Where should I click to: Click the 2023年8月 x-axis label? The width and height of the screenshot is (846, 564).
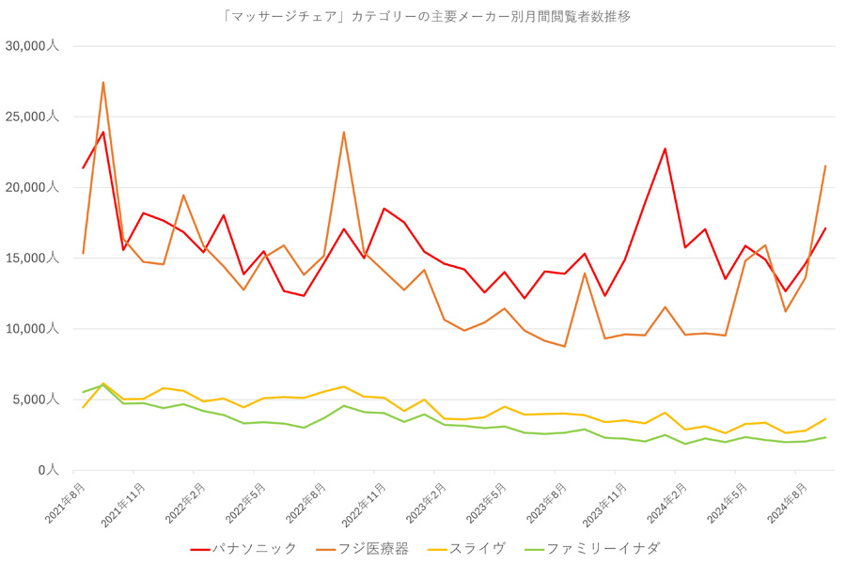(x=546, y=503)
